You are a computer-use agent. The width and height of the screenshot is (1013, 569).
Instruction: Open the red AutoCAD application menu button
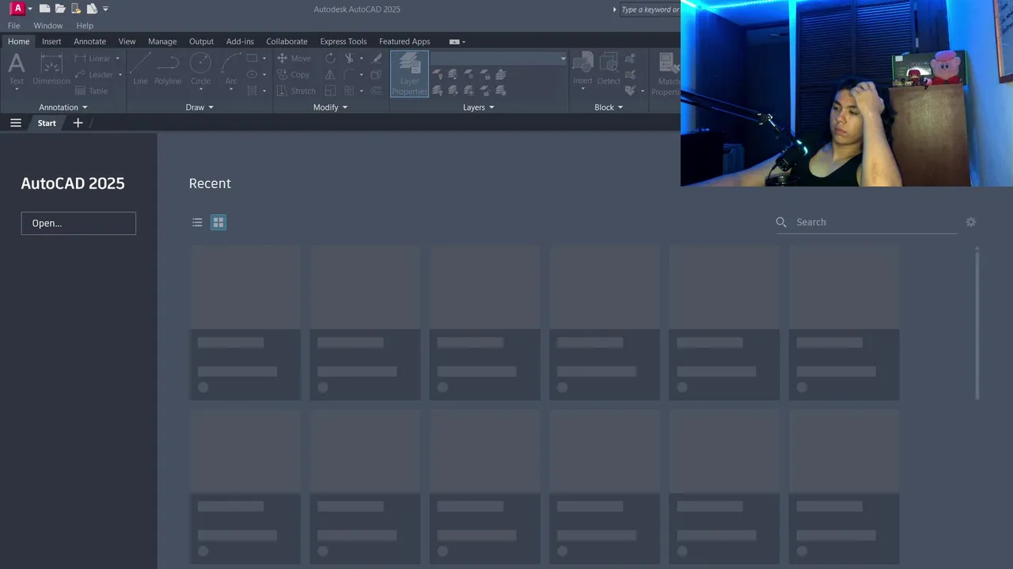click(x=17, y=9)
